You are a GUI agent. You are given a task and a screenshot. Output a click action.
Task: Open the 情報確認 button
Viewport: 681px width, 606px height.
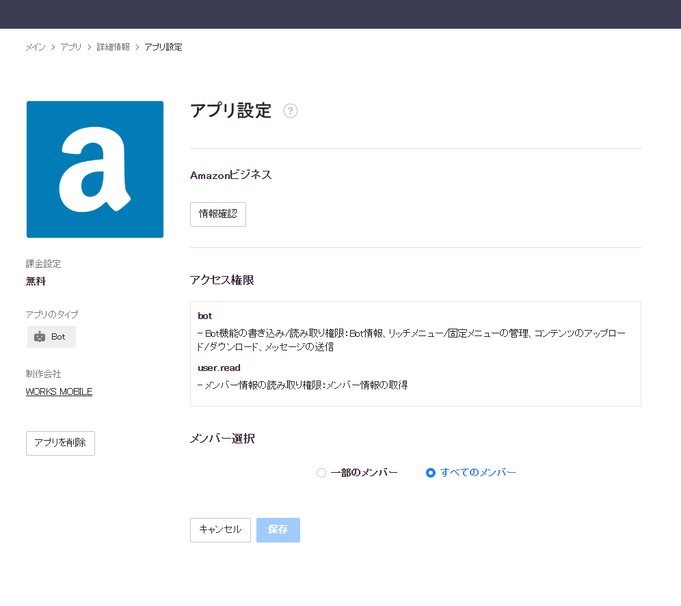(x=217, y=214)
